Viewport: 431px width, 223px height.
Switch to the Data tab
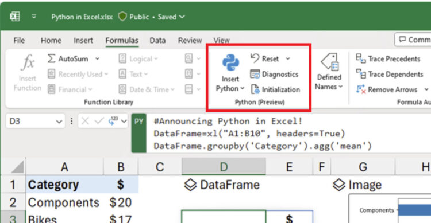point(157,40)
